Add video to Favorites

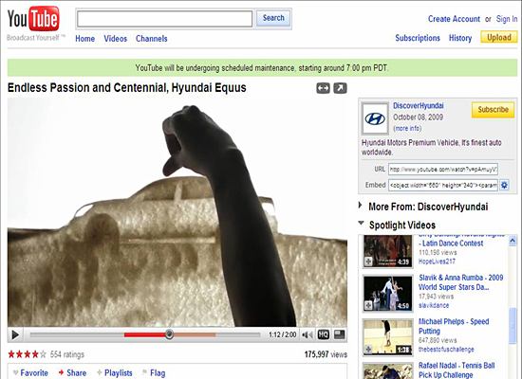point(30,373)
